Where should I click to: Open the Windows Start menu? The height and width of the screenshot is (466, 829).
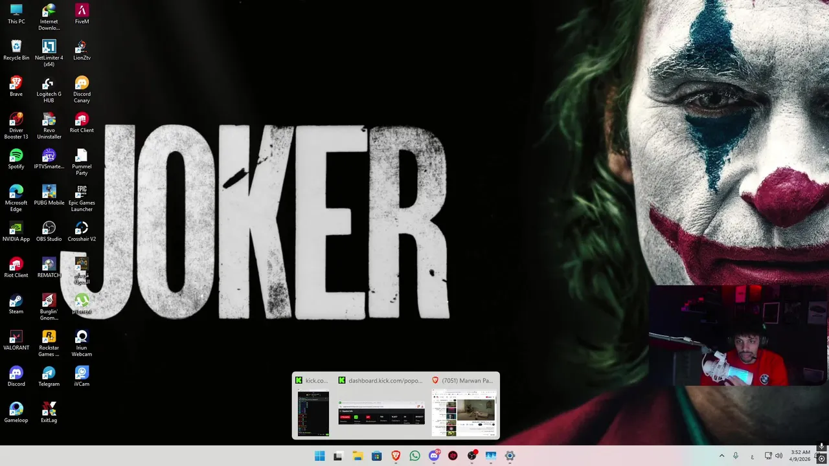coord(319,456)
